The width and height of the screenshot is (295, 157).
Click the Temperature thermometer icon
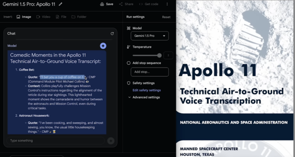(129, 47)
